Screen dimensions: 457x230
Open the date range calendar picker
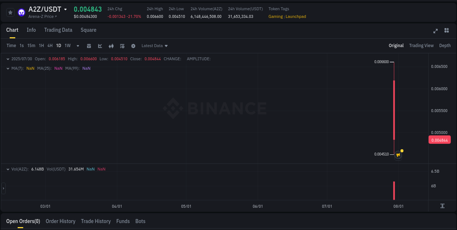tap(89, 46)
